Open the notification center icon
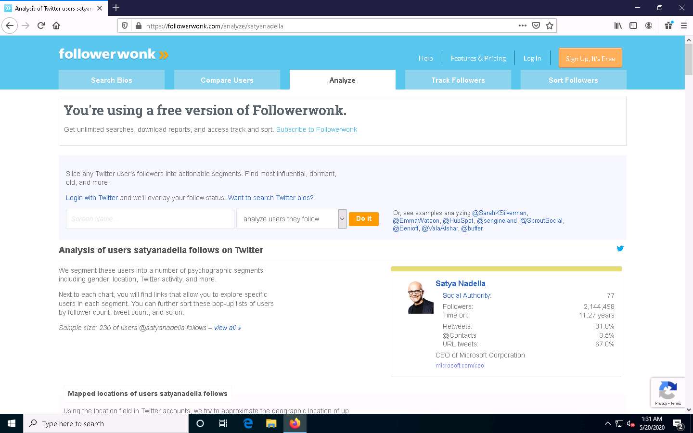 pos(678,424)
